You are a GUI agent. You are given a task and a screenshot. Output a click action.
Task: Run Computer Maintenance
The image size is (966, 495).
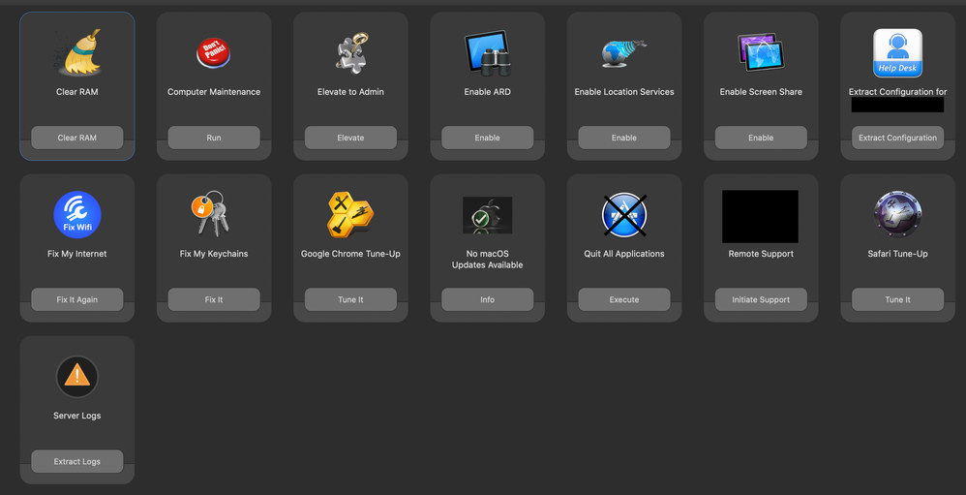tap(214, 138)
